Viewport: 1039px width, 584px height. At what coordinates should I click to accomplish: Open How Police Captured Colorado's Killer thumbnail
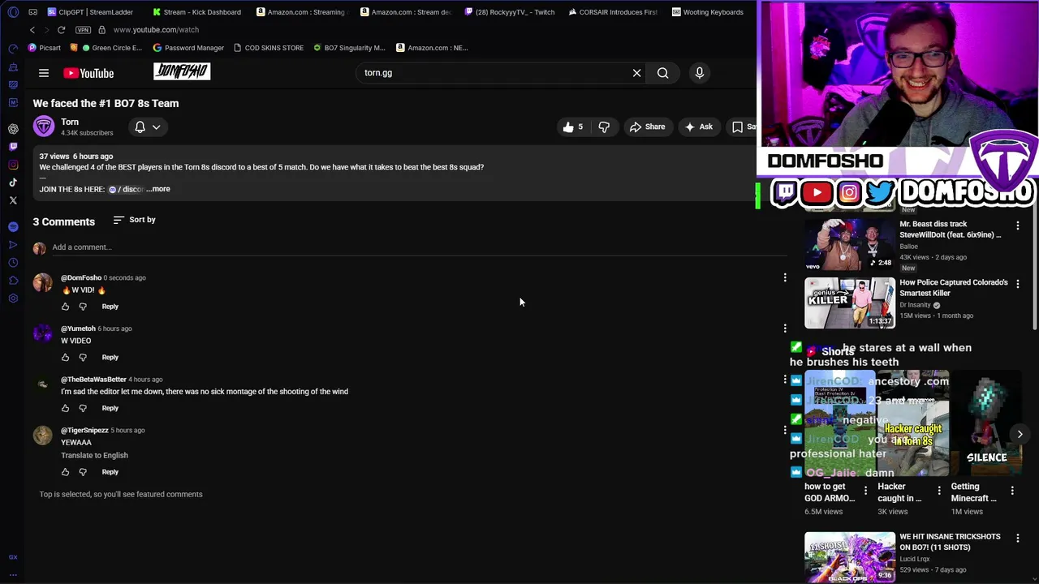[x=849, y=303]
